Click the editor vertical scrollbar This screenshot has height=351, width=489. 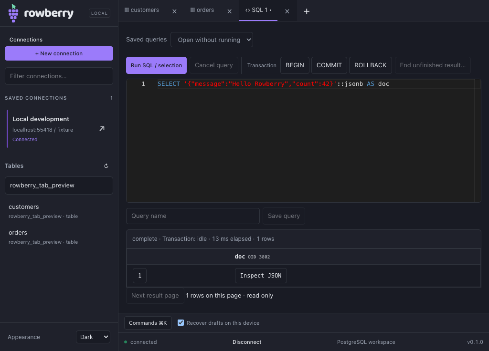pos(478,141)
